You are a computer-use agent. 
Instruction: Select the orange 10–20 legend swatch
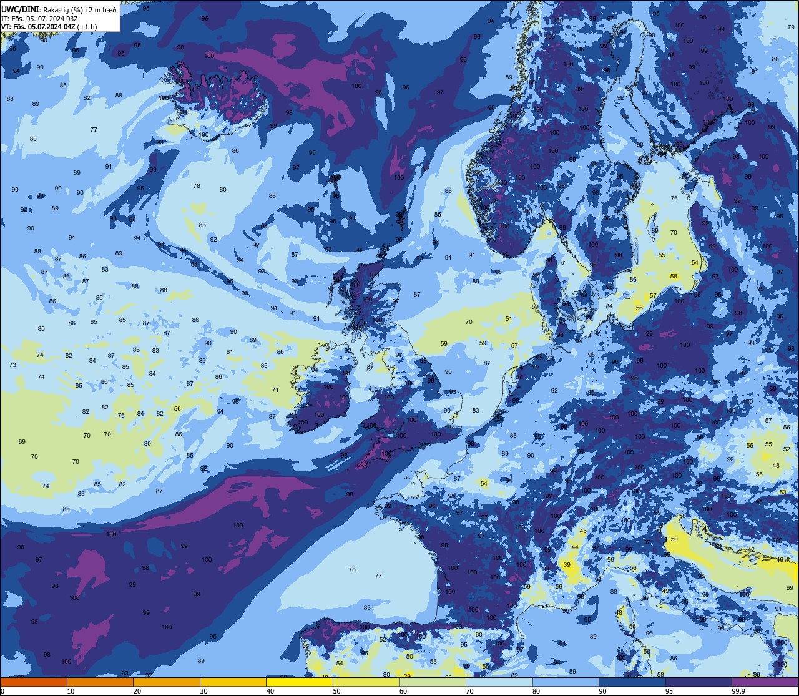click(x=100, y=682)
